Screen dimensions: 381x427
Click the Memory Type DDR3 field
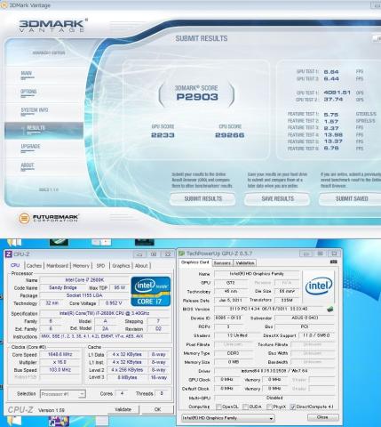(234, 353)
